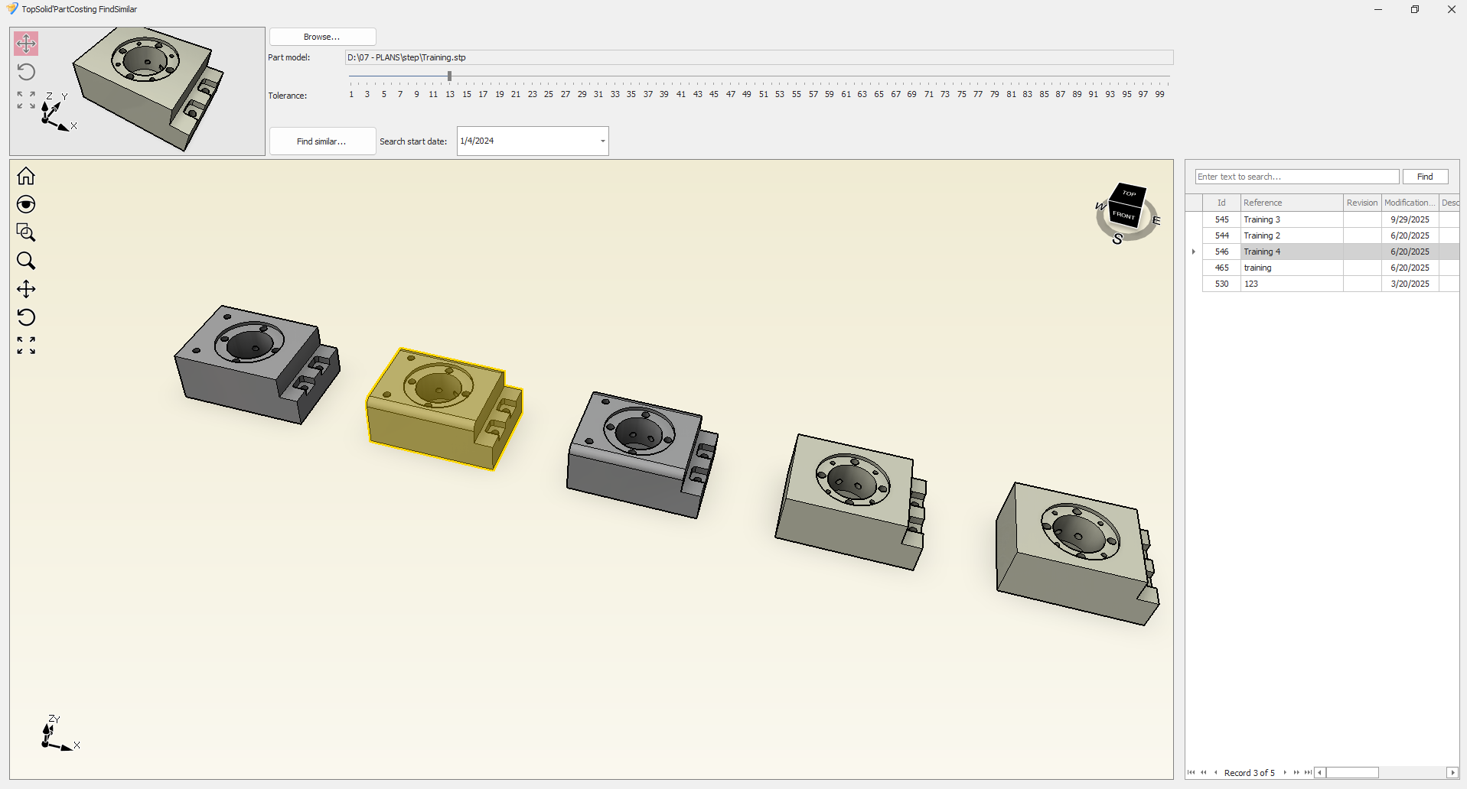Click the Find similar... button
This screenshot has height=789, width=1467.
[322, 141]
